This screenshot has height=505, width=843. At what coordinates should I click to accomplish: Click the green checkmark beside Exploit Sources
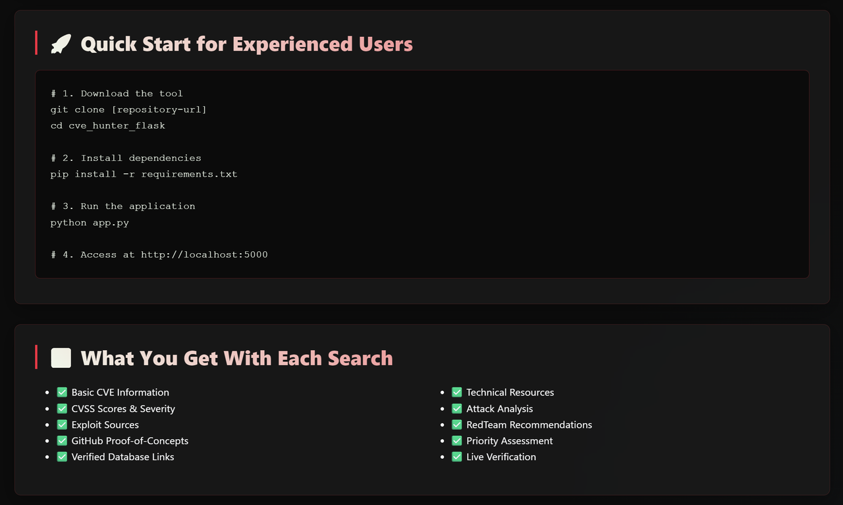click(x=62, y=425)
